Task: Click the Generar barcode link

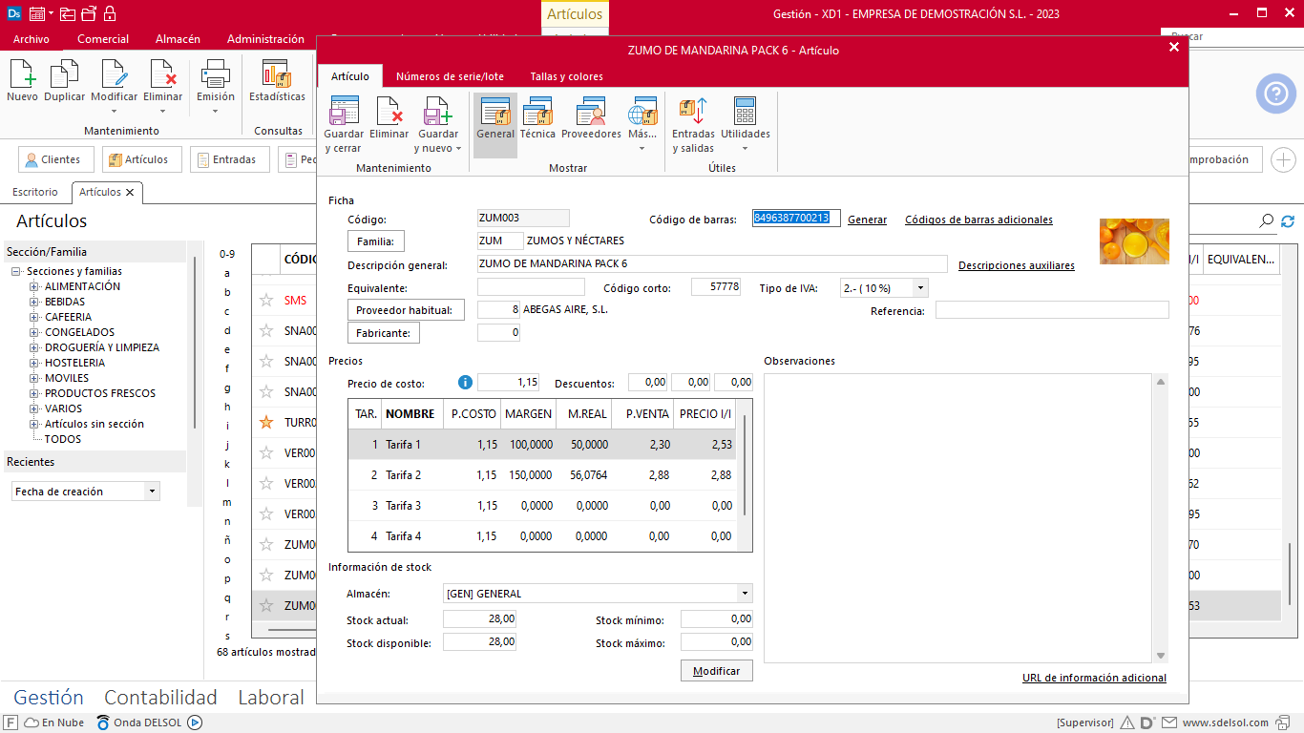Action: pyautogui.click(x=867, y=220)
